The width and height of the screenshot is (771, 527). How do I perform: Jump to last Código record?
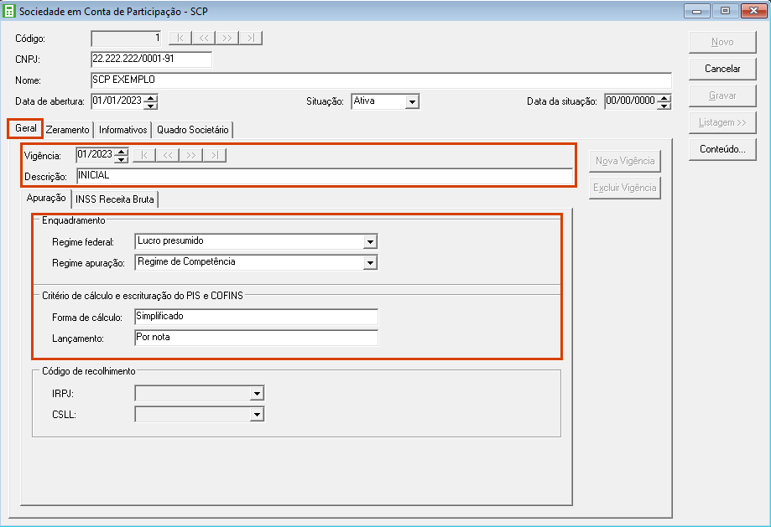click(x=251, y=39)
